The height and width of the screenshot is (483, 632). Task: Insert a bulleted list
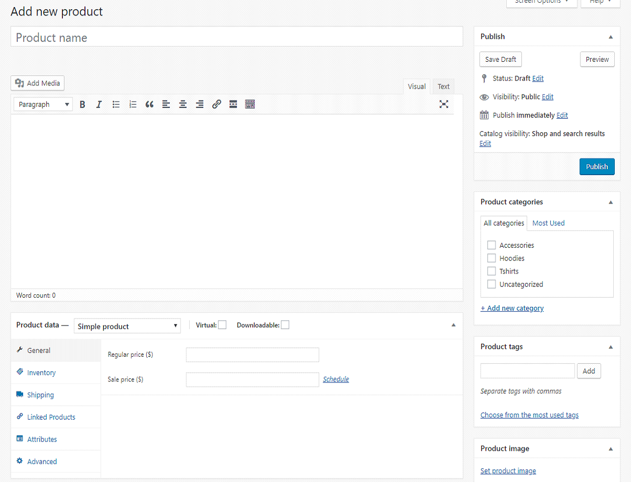116,104
